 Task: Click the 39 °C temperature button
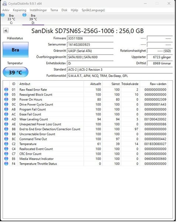click(16, 72)
